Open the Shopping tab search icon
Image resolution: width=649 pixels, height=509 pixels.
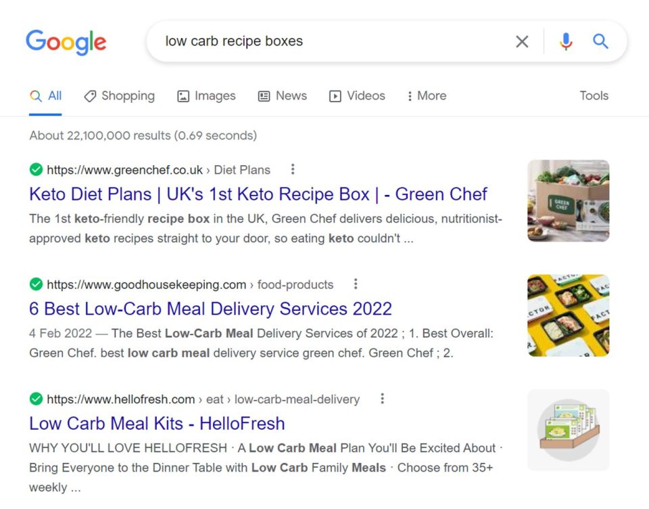point(91,96)
